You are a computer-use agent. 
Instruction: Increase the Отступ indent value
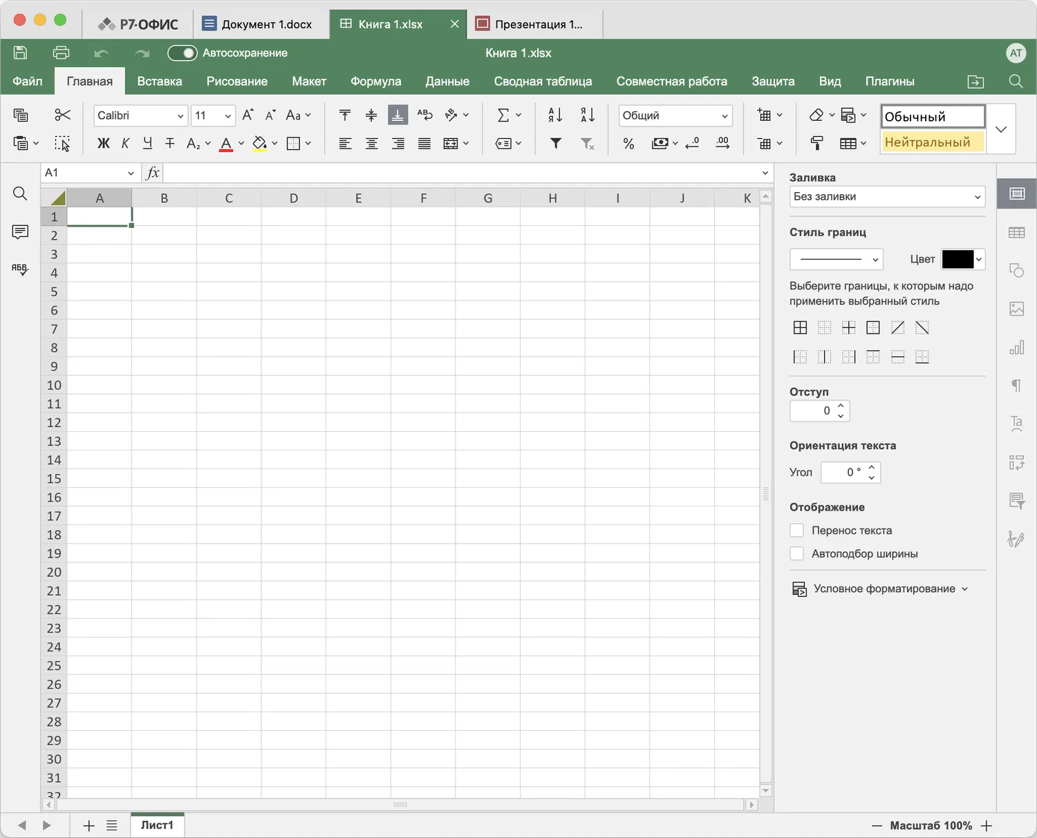coord(841,406)
